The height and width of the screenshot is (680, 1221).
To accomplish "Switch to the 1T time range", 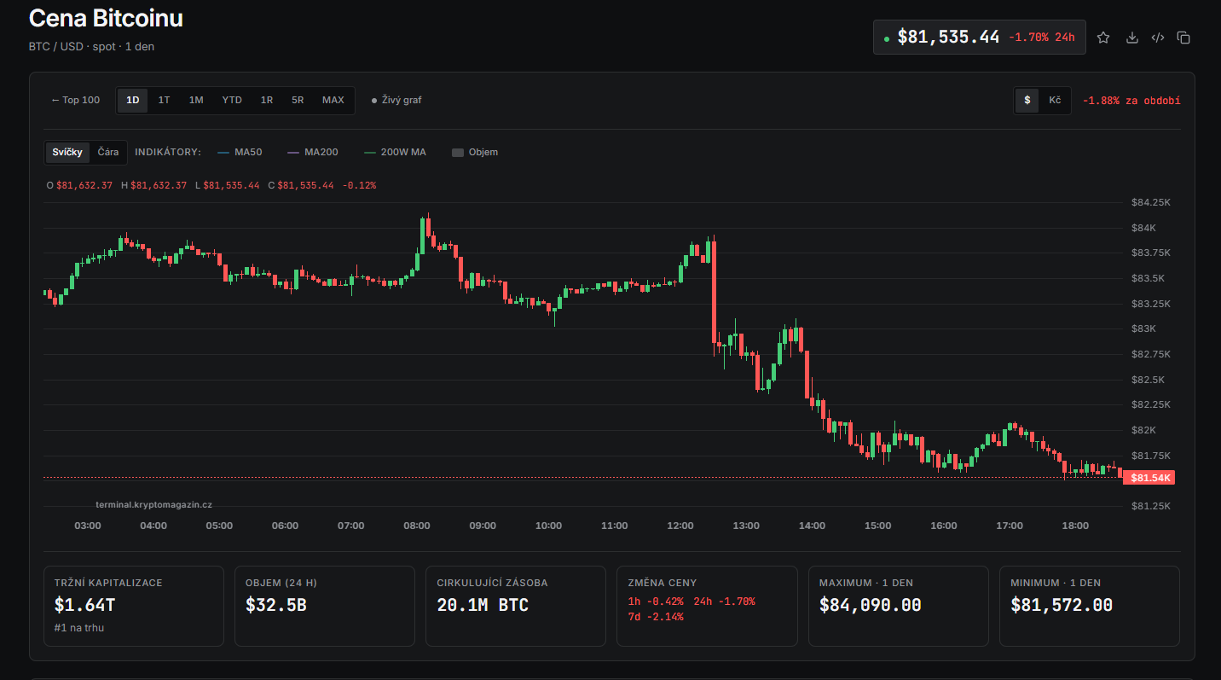I will (x=164, y=100).
